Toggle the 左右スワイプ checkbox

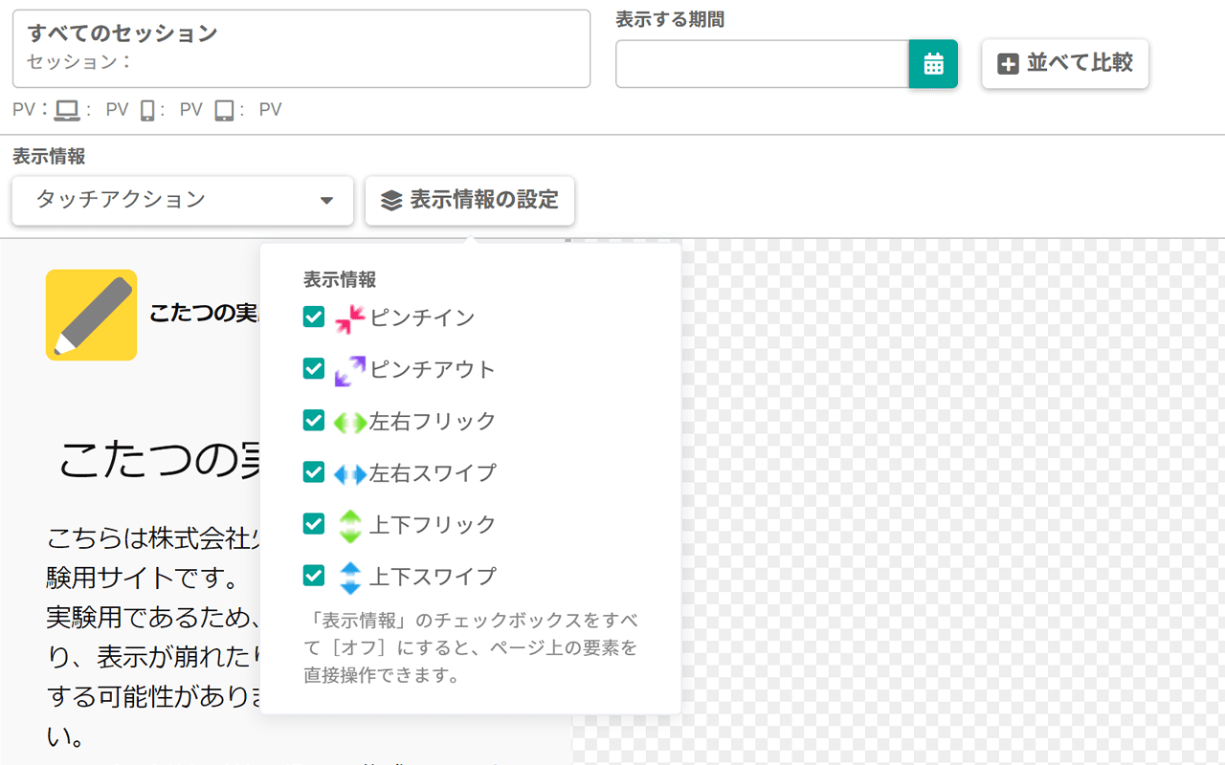pos(314,471)
